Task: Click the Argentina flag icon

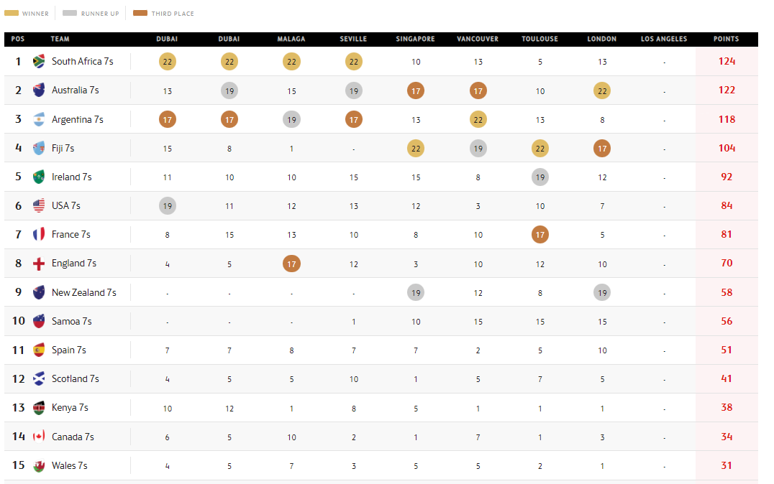Action: (40, 119)
